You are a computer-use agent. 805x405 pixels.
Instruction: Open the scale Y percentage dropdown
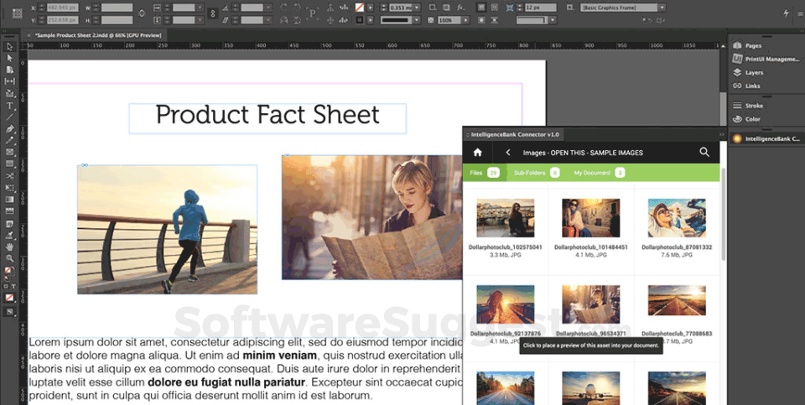click(x=200, y=20)
